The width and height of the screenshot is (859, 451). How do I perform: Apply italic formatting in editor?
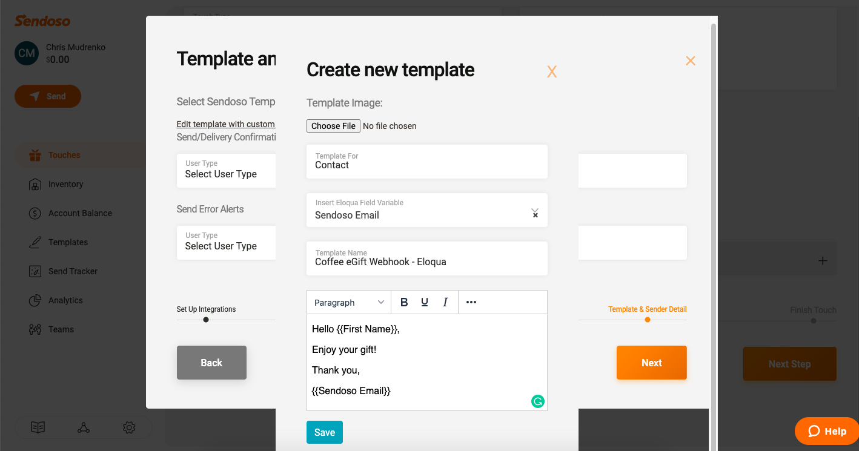tap(445, 302)
